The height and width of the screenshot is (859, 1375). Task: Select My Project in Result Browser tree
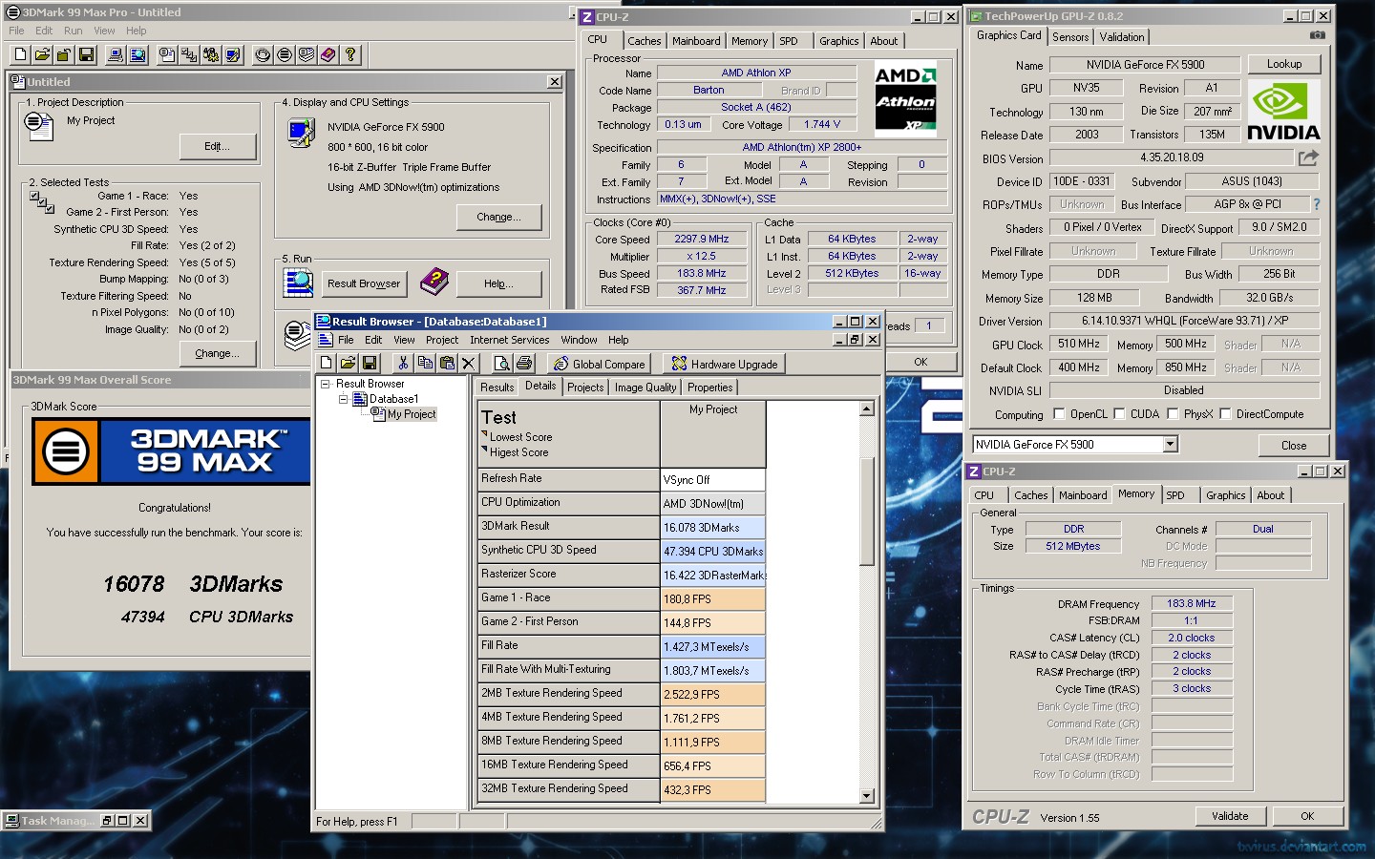(412, 414)
